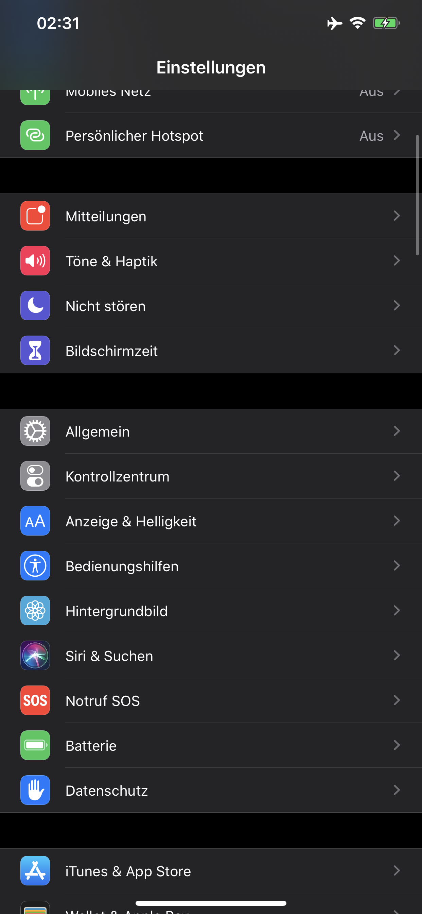Open Hintergrundbild using its right chevron
This screenshot has height=914, width=422.
point(397,611)
